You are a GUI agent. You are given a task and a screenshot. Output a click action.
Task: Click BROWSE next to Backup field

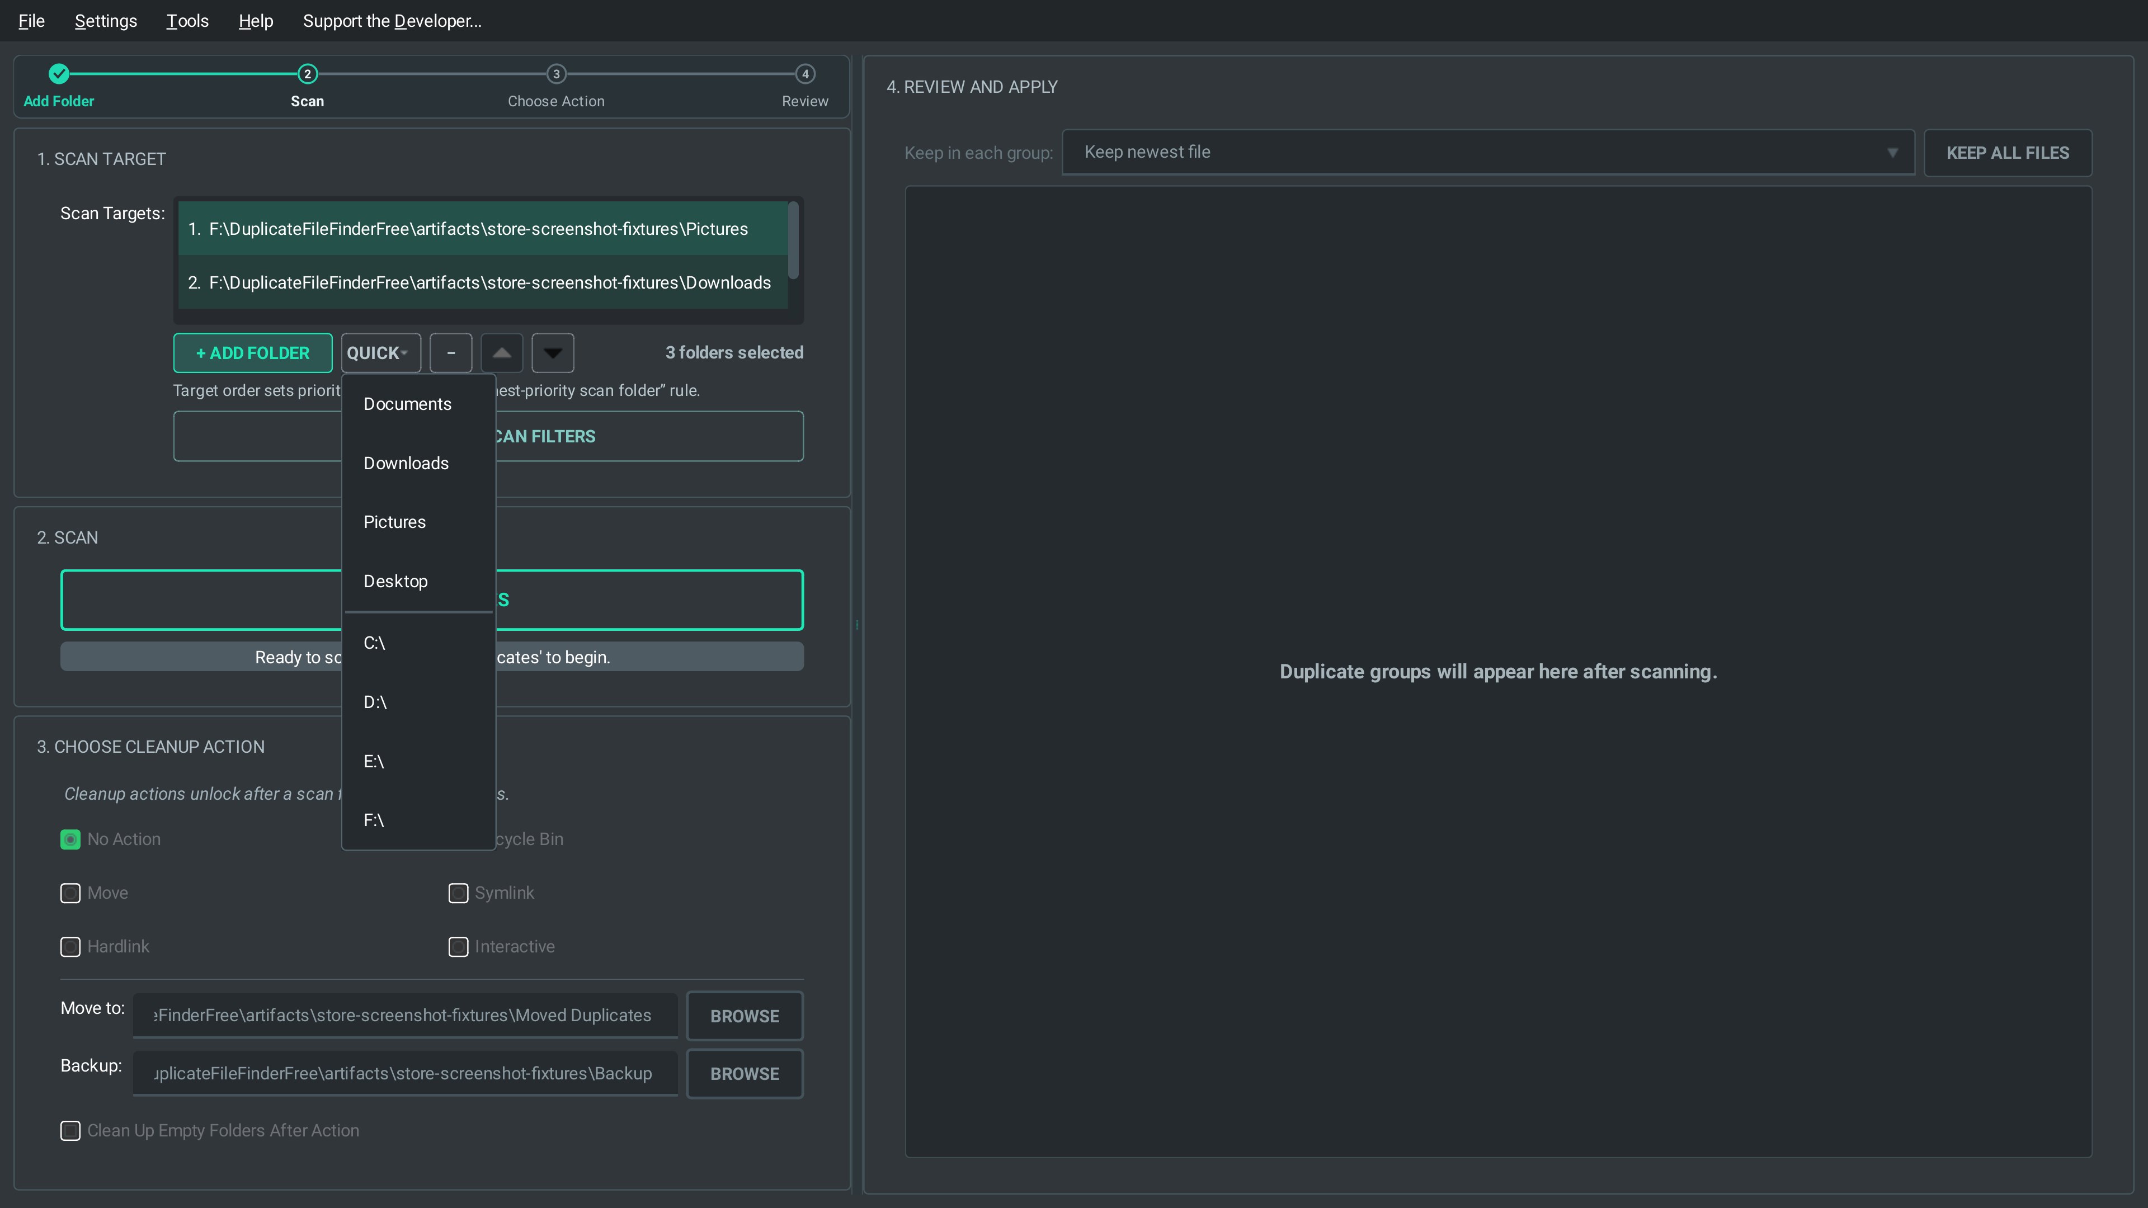pos(745,1074)
